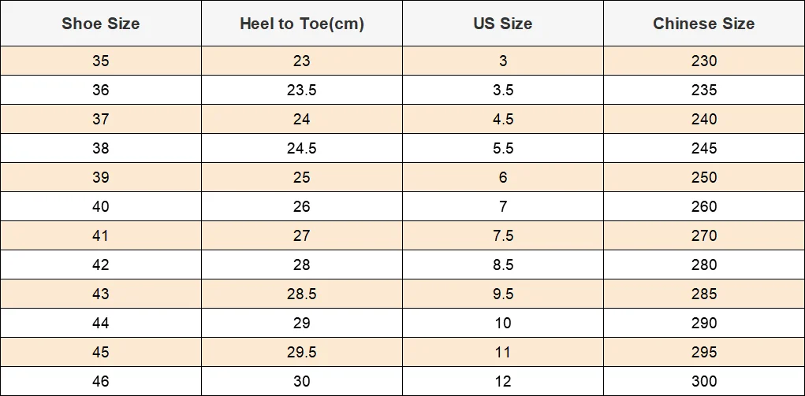Select shoe size 46 cell
This screenshot has width=805, height=396.
point(101,381)
